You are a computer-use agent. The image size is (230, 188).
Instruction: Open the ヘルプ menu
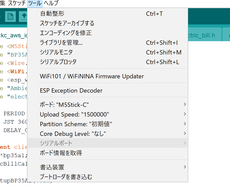point(50,4)
